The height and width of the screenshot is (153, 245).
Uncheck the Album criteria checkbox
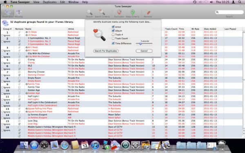point(113,31)
